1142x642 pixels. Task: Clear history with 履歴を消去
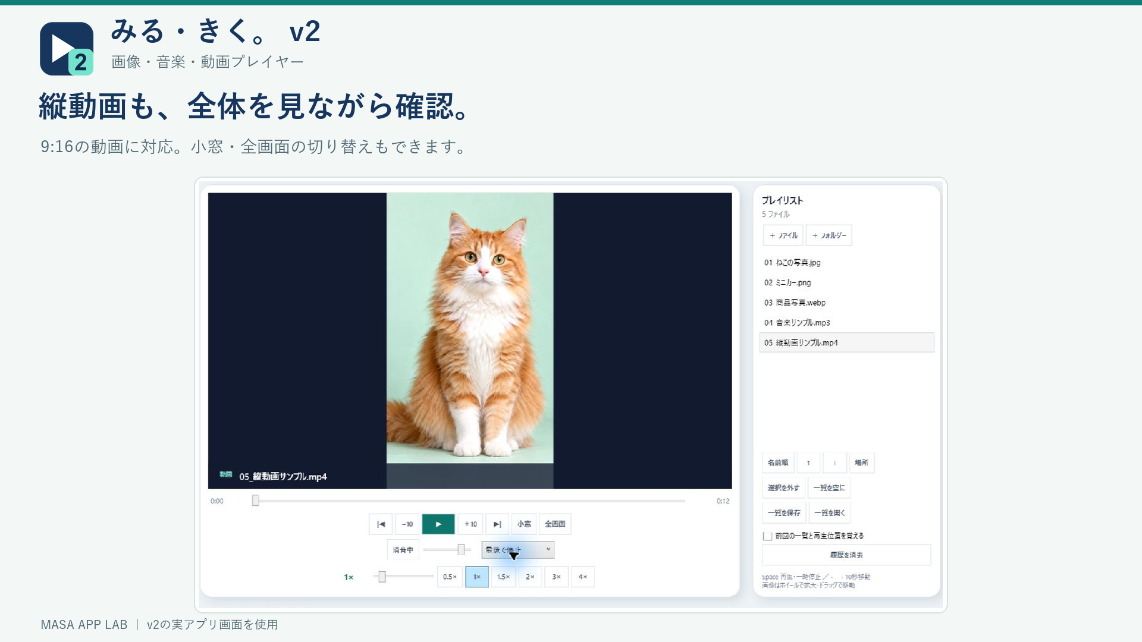tap(846, 555)
